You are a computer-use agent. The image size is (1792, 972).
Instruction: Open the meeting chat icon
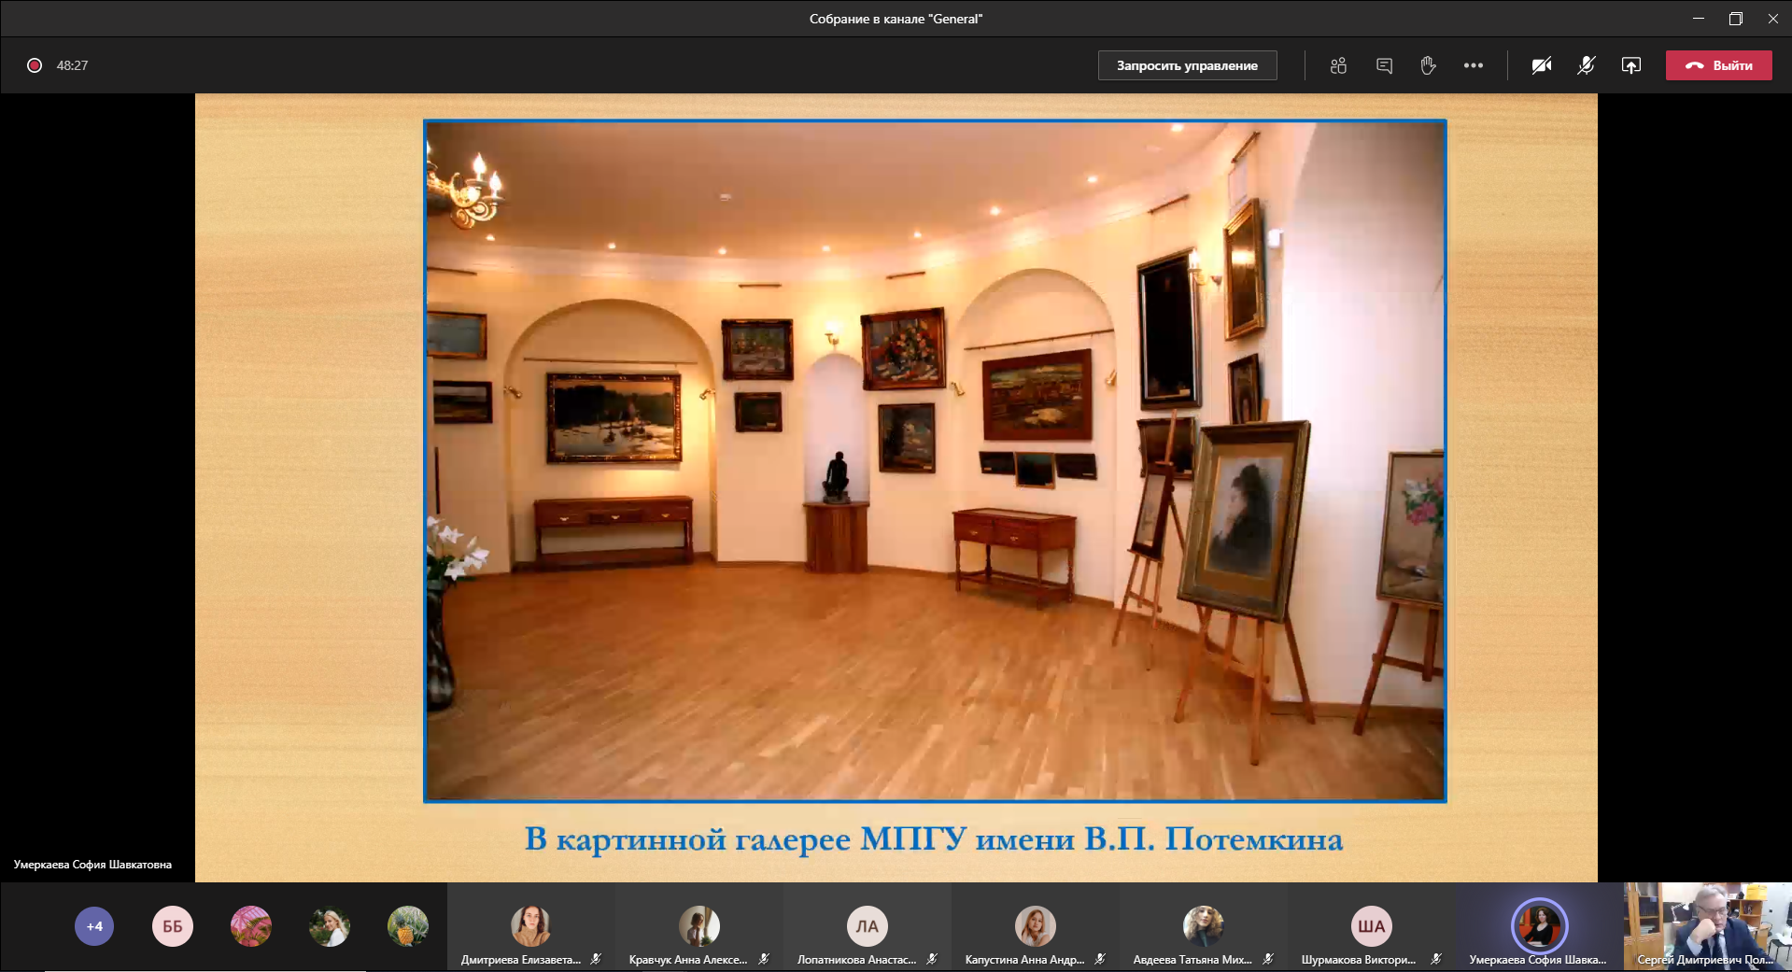(x=1384, y=65)
